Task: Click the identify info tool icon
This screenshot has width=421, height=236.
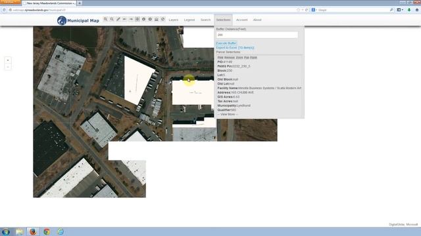Action: pyautogui.click(x=143, y=19)
